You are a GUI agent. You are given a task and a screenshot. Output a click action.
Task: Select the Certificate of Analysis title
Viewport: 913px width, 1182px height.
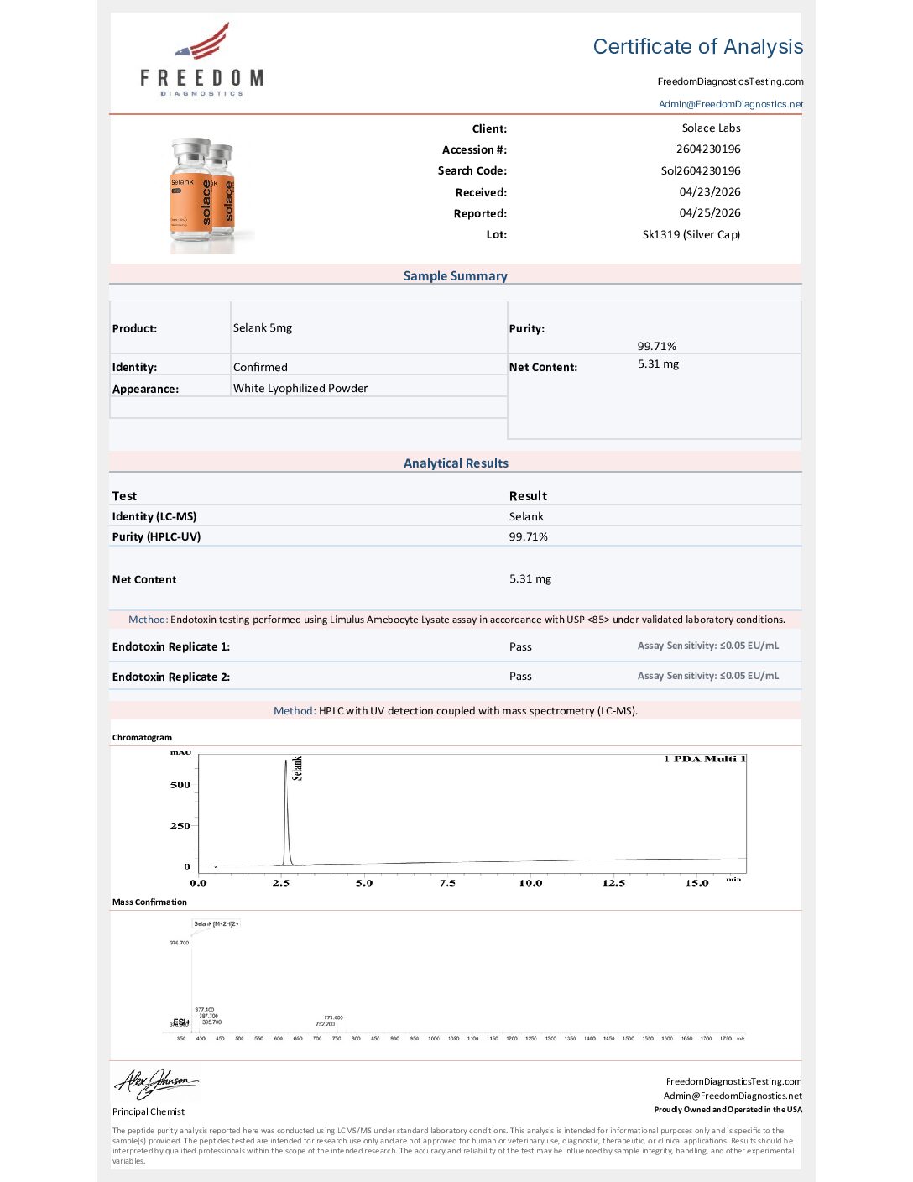coord(698,46)
